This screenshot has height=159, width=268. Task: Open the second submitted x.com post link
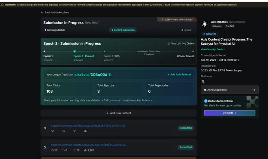(x=88, y=145)
